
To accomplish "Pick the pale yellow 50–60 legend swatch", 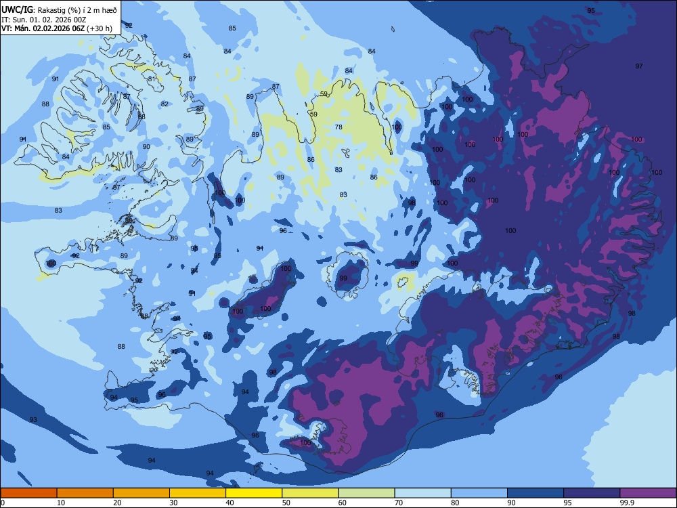I will click(x=310, y=493).
